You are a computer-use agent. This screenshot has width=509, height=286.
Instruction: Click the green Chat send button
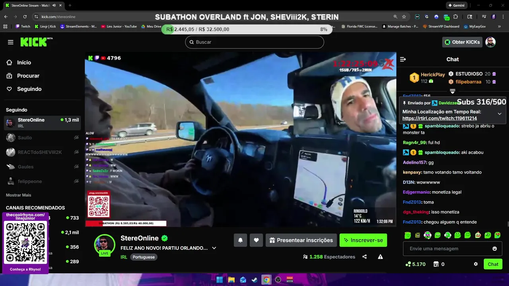coord(493,264)
